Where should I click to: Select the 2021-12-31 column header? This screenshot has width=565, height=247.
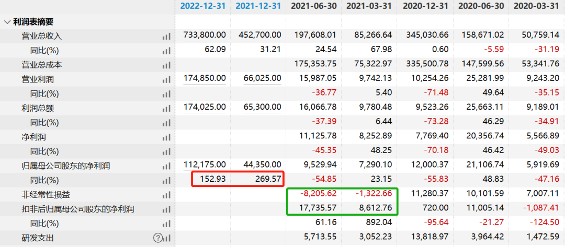tap(258, 6)
